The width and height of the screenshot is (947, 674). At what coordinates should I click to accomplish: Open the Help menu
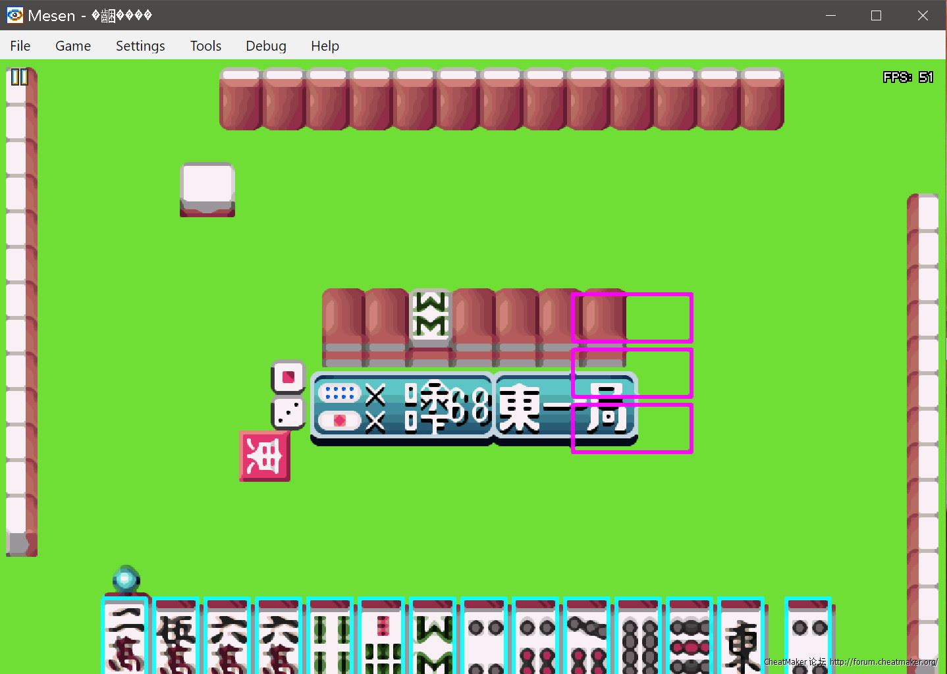coord(325,46)
